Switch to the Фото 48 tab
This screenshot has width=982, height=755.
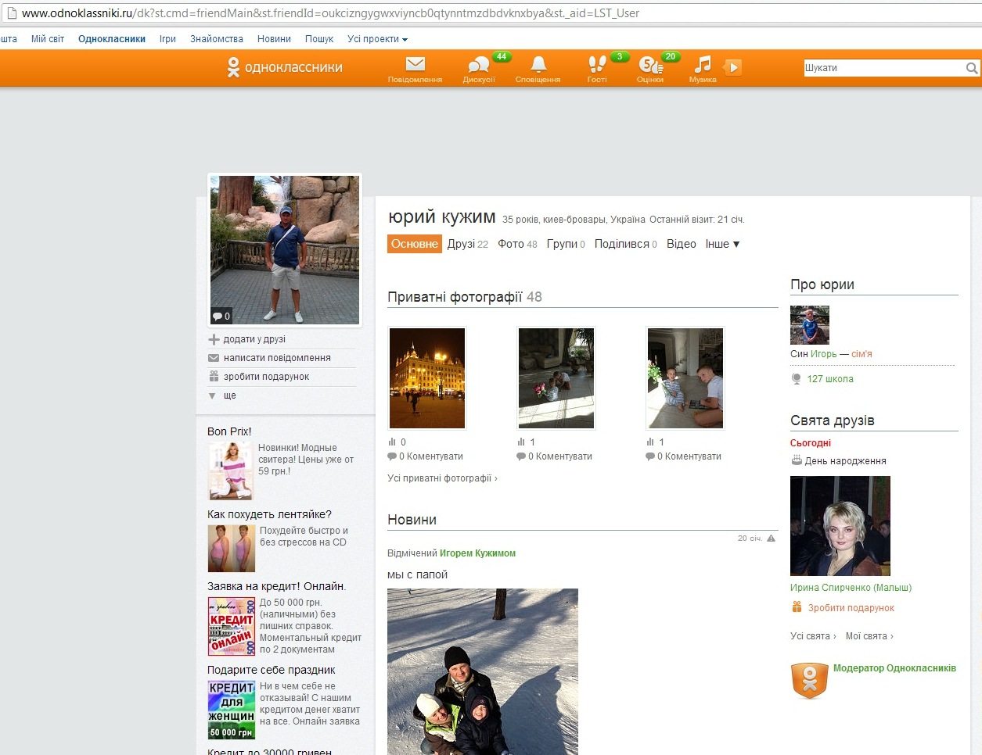click(517, 244)
